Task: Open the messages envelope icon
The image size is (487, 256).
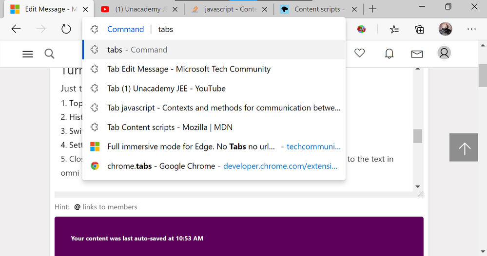Action: coord(417,54)
